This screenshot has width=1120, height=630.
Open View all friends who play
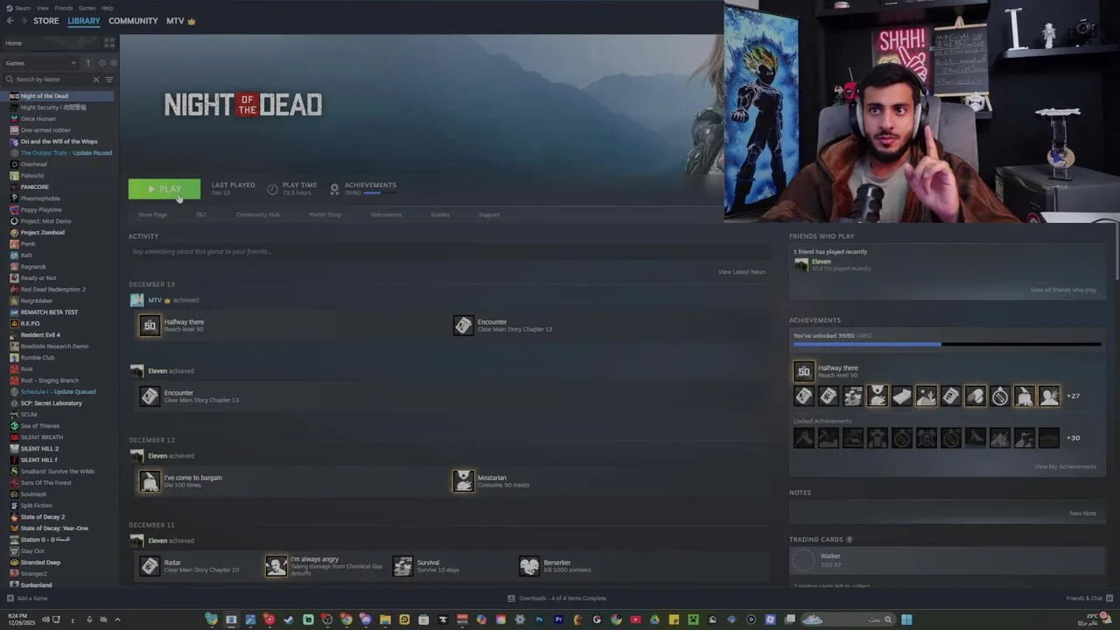click(x=1063, y=290)
